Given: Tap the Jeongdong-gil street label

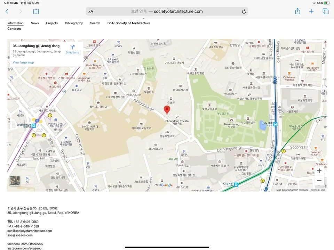Looking at the screenshot, I should tap(143, 105).
